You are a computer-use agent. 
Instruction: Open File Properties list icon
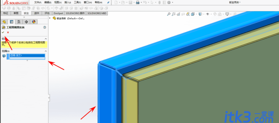(x=164, y=3)
